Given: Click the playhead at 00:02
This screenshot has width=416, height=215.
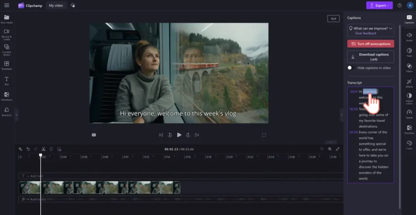Looking at the screenshot, I should [x=41, y=155].
